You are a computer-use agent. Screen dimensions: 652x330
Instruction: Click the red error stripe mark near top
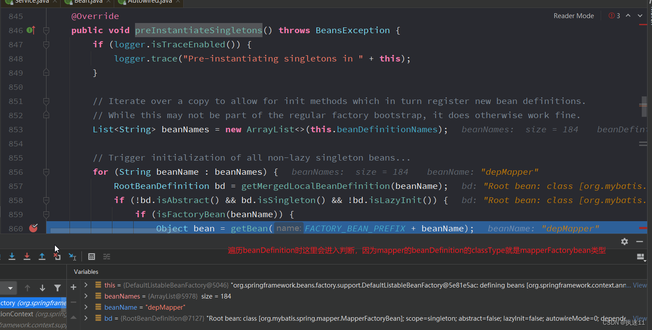(x=643, y=25)
